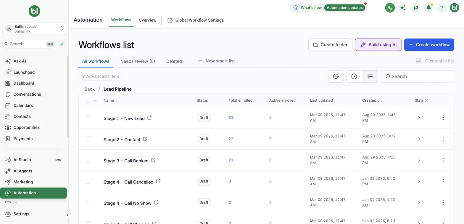Click the lightning bolt quick actions icon
The height and width of the screenshot is (224, 464).
(x=62, y=44)
